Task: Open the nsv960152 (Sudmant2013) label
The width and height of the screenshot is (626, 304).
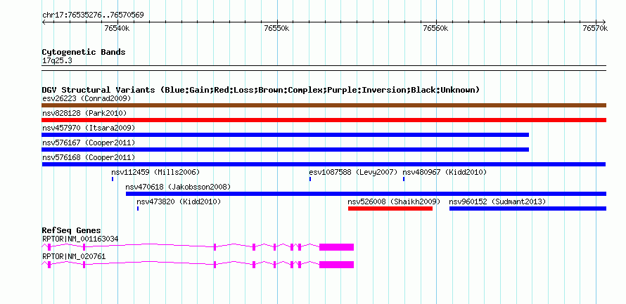Action: tap(497, 201)
